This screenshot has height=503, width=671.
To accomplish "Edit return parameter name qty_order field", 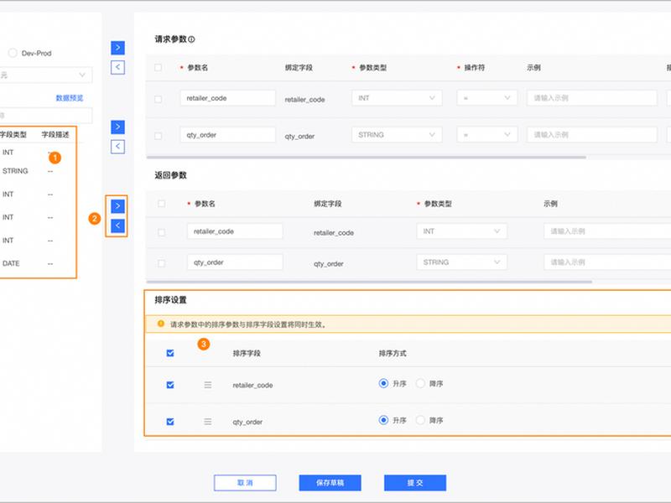I will [235, 262].
